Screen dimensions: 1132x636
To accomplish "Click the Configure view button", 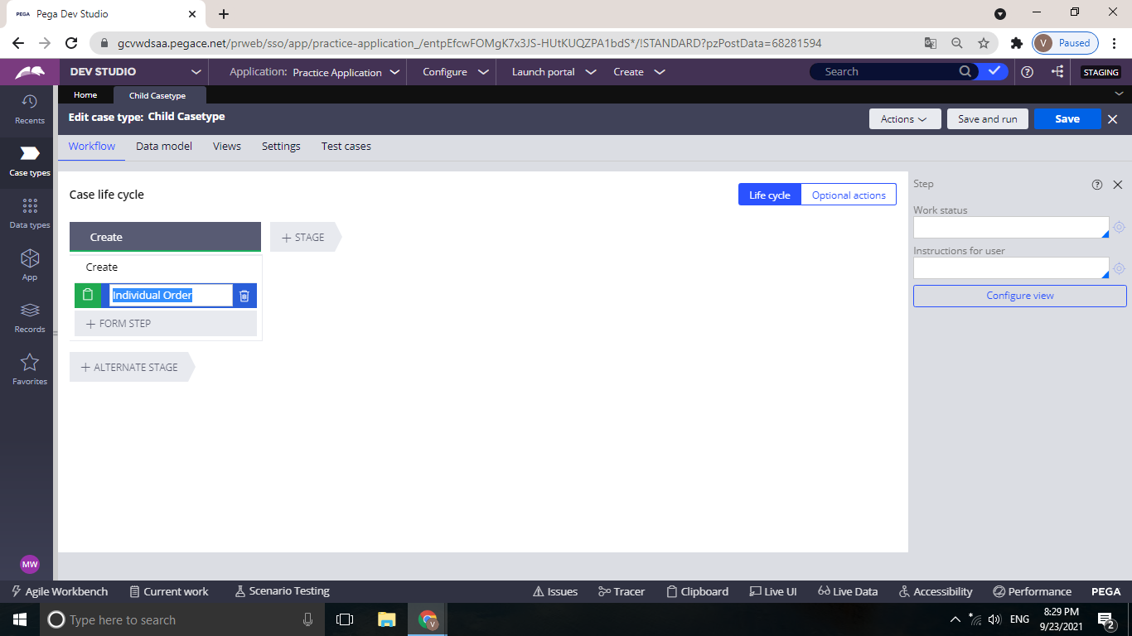I will pos(1020,296).
